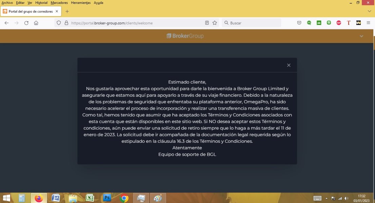Open the on-screen keyboard tray icon
Image resolution: width=375 pixels, height=203 pixels.
point(317,198)
